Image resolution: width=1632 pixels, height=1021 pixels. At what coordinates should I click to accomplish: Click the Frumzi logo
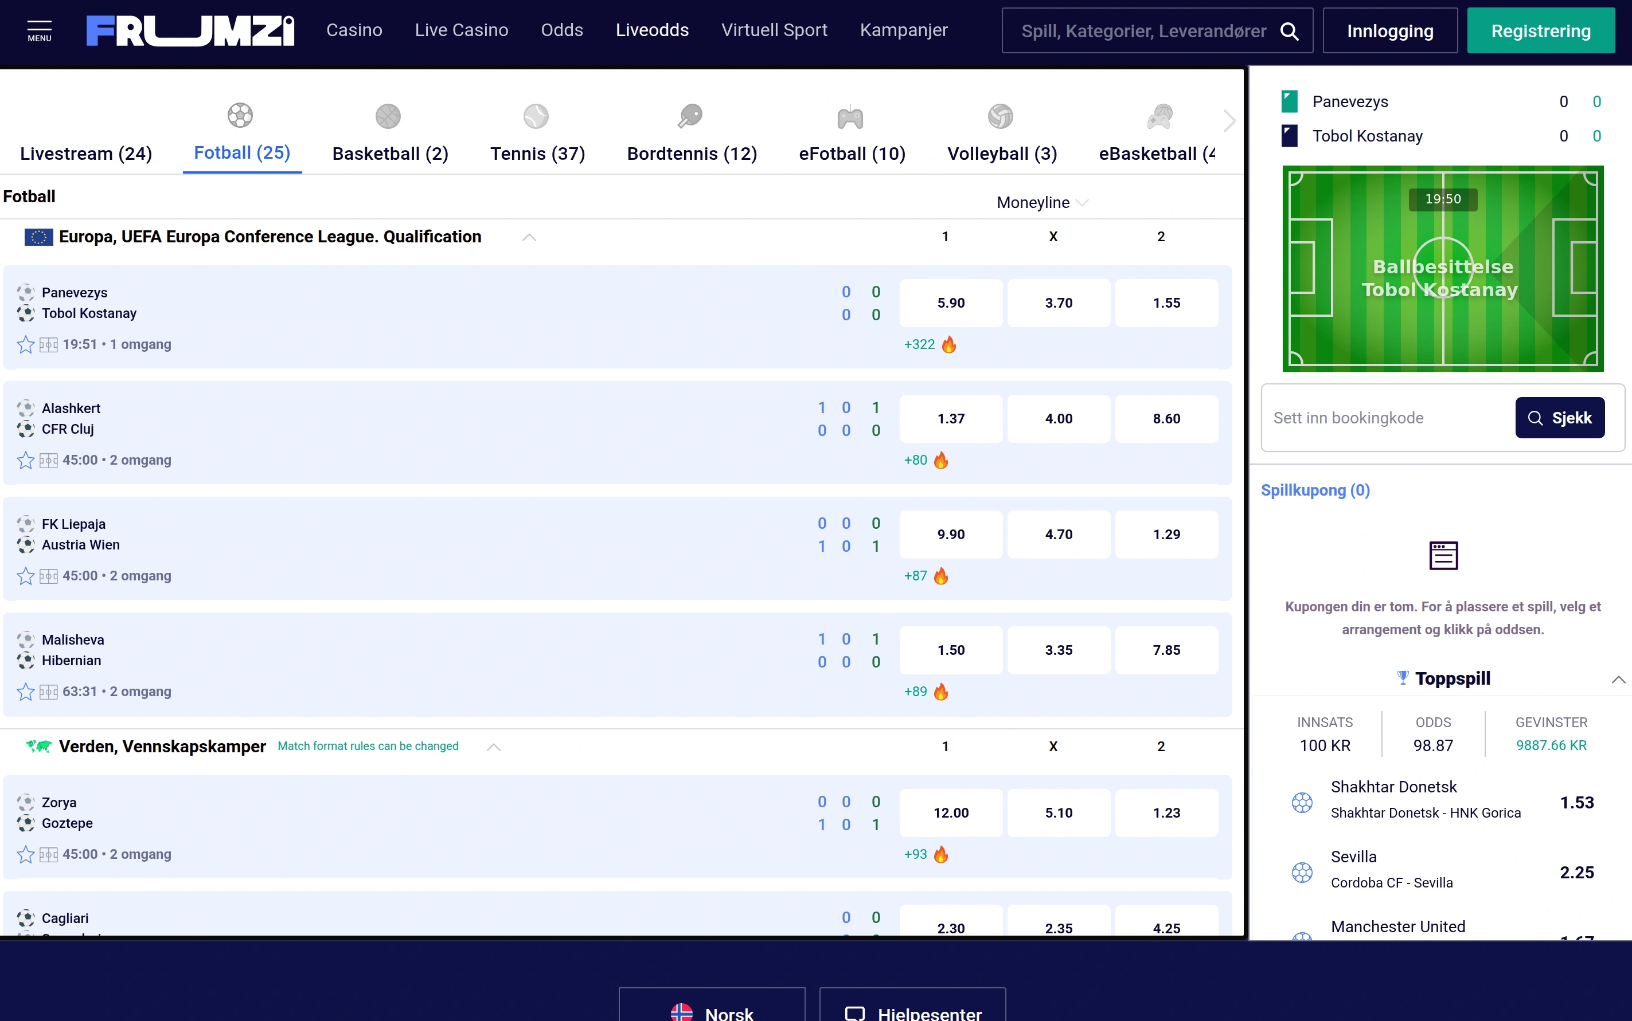coord(190,30)
